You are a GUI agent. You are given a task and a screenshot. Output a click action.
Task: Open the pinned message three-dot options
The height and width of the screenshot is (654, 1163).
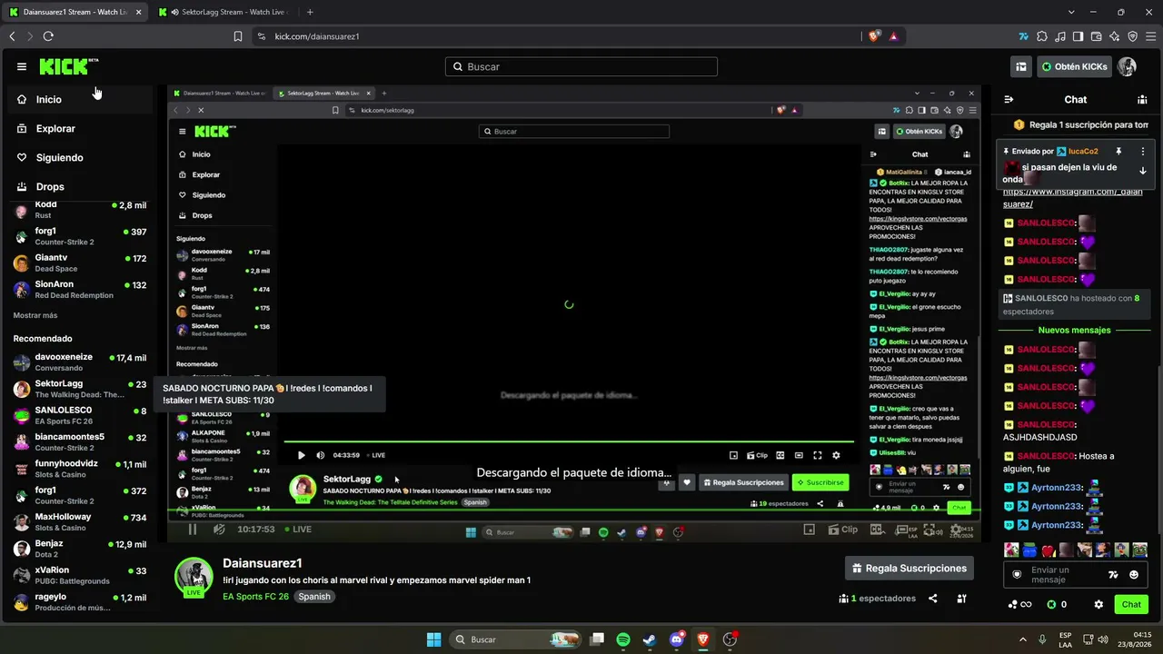tap(1142, 151)
